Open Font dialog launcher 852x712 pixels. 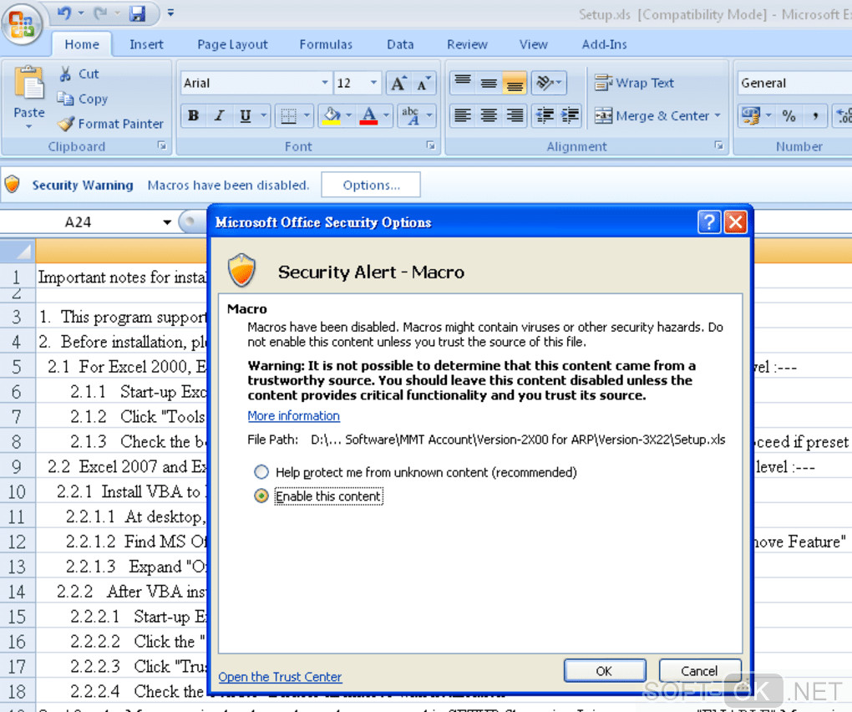tap(431, 145)
